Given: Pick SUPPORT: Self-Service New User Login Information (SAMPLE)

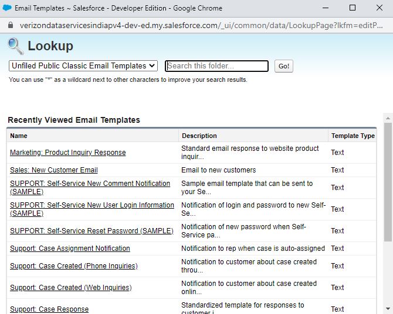Looking at the screenshot, I should pyautogui.click(x=92, y=209).
